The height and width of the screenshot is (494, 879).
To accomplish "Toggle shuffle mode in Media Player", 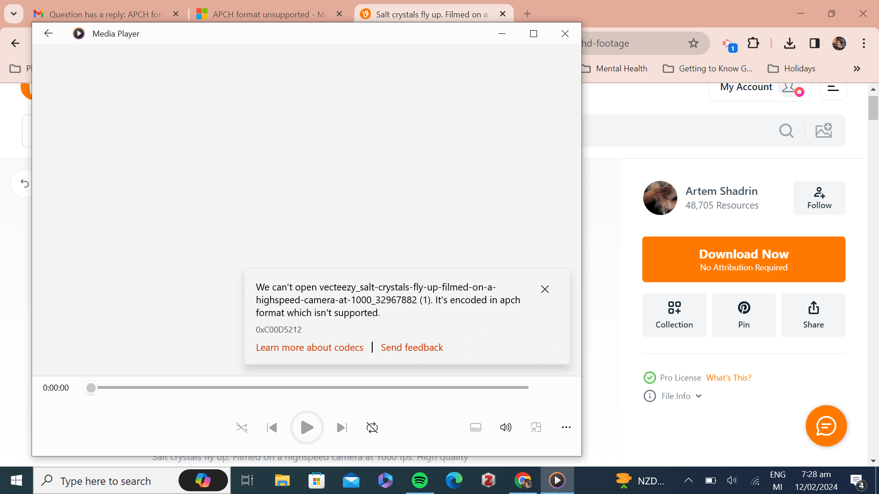I will coord(242,428).
